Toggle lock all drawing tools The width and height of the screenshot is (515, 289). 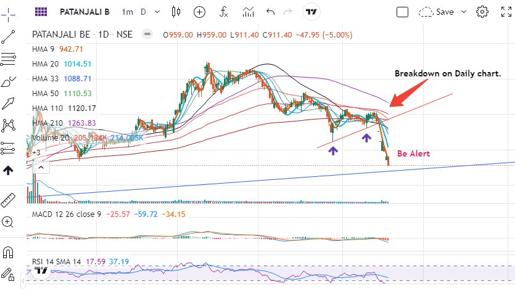[x=8, y=275]
